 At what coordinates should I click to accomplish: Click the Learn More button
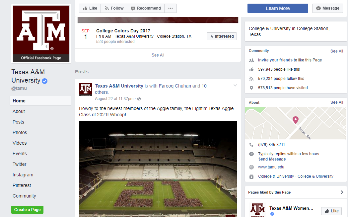(278, 8)
